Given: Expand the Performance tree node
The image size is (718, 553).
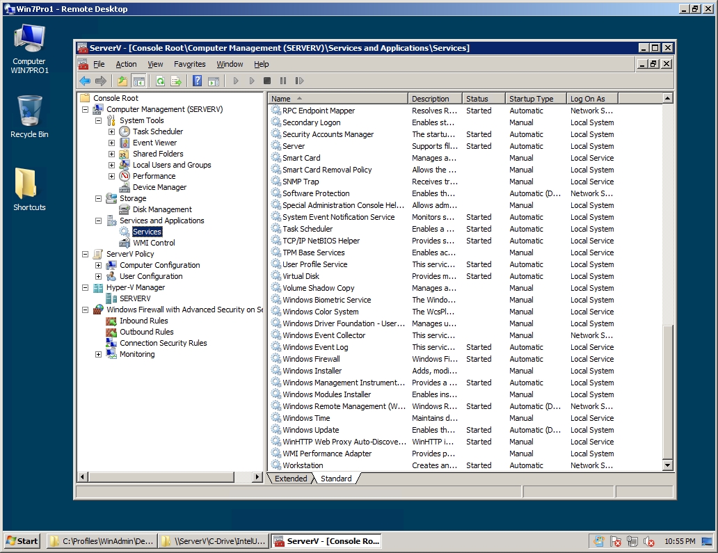Looking at the screenshot, I should pos(111,176).
